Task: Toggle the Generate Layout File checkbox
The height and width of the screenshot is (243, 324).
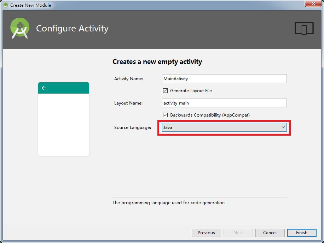Action: point(165,91)
